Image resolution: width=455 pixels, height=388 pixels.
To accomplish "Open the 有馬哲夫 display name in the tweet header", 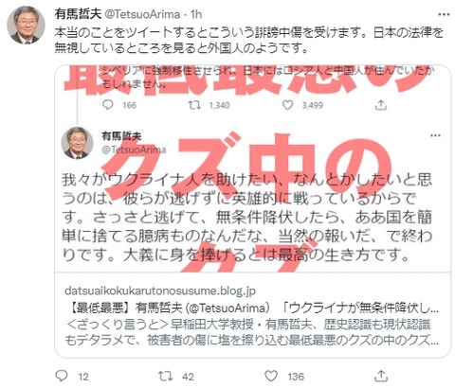I will tap(78, 14).
